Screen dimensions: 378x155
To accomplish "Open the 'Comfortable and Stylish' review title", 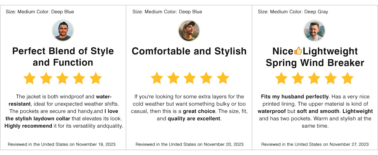I will pos(189,51).
